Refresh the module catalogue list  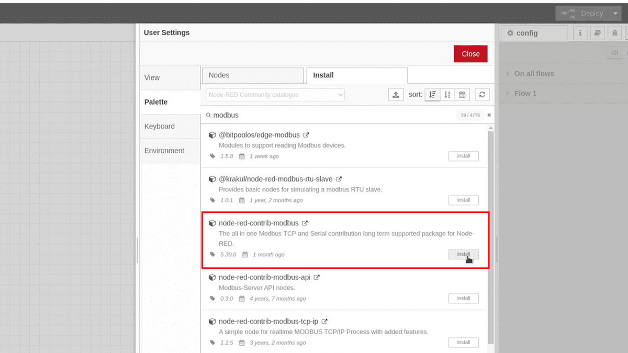coord(482,95)
